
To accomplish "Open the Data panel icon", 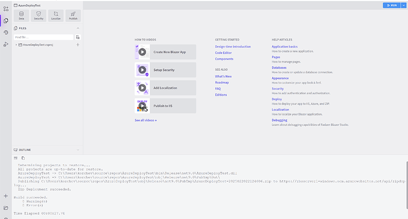I will pos(21,15).
